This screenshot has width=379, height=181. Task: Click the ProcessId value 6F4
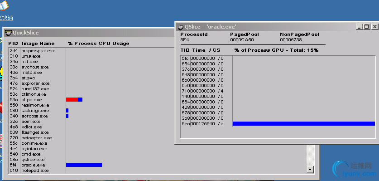click(185, 40)
